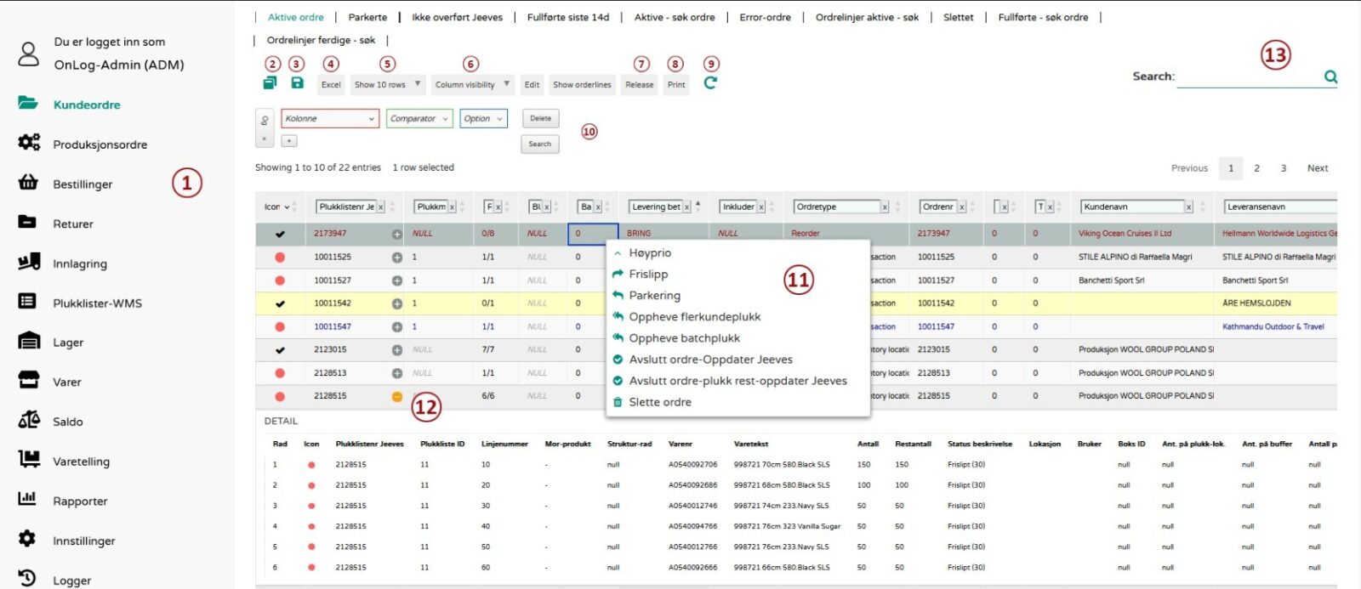This screenshot has width=1361, height=589.
Task: Collapse row 2128515 with orange minus icon
Action: (396, 397)
